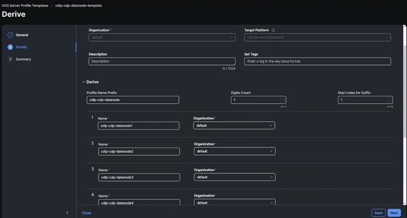Screen dimensions: 407x218
Task: Click the Summary step number 3 icon
Action: tap(10, 59)
